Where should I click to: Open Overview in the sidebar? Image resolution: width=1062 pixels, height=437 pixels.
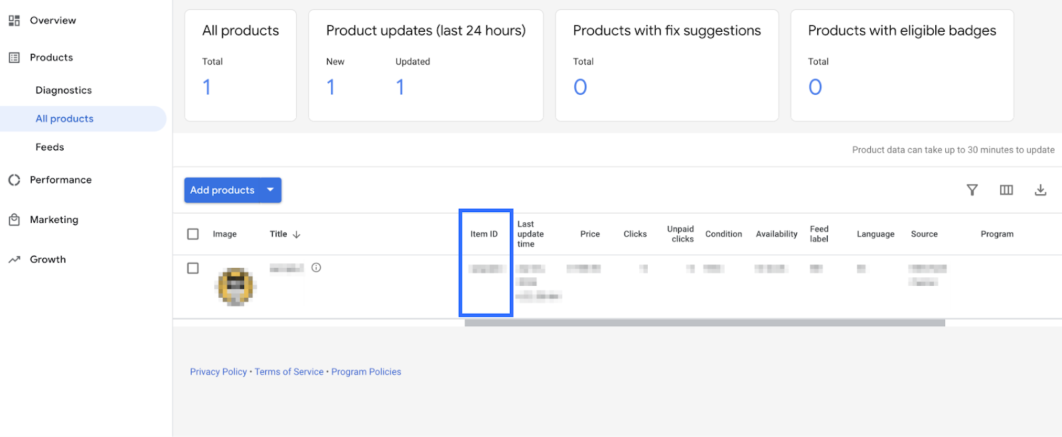(x=53, y=21)
